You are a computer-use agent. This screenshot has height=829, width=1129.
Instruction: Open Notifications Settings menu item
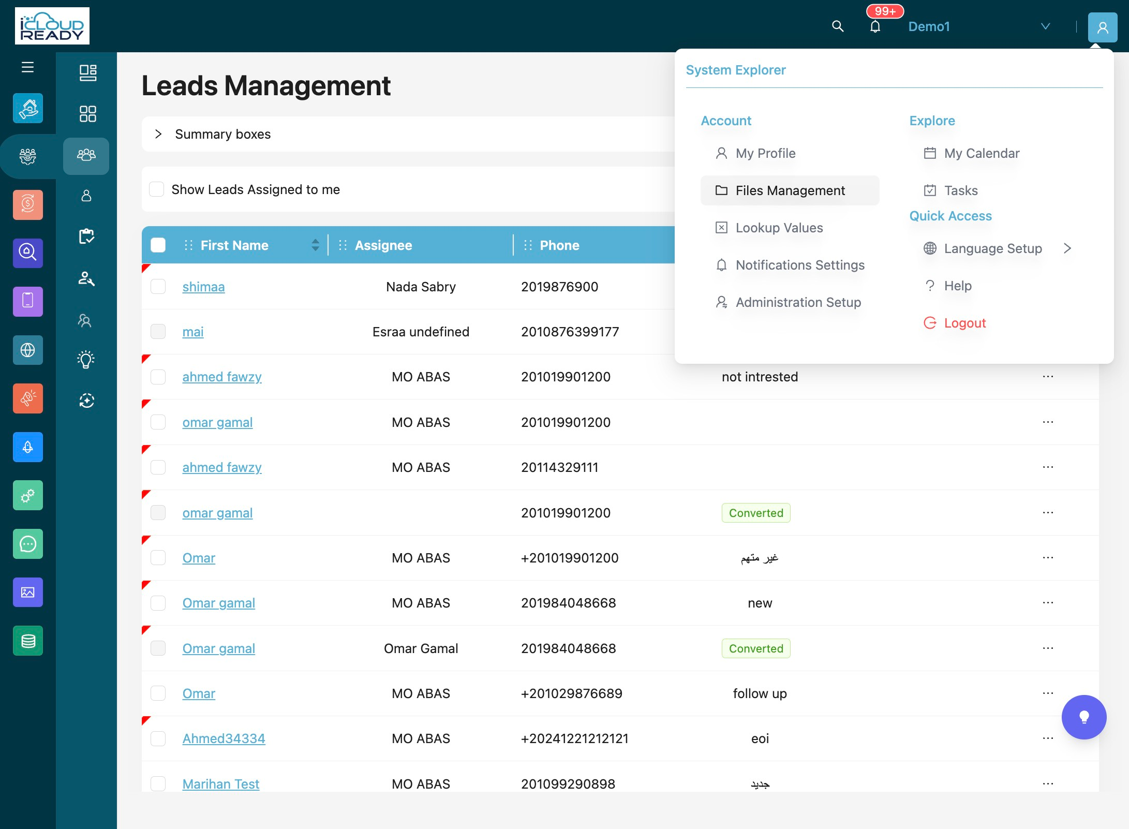coord(790,265)
